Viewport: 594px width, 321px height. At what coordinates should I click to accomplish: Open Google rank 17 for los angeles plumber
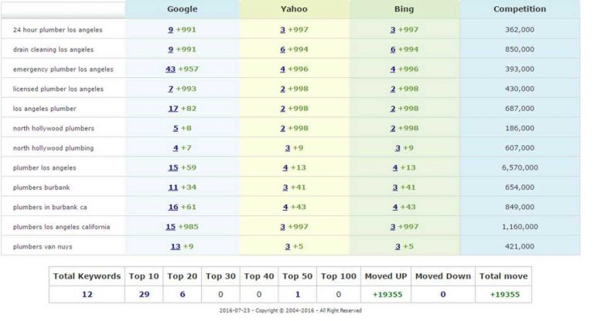coord(172,109)
